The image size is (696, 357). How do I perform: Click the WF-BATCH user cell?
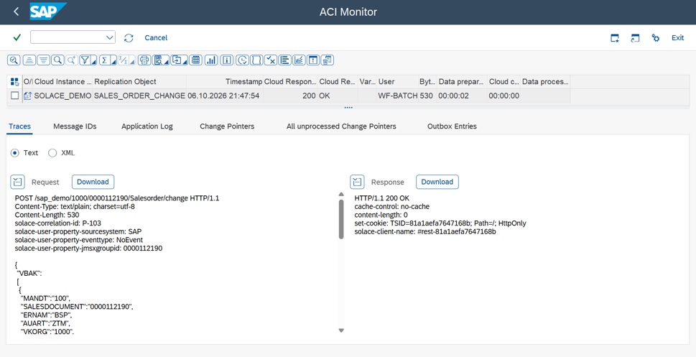click(x=397, y=96)
